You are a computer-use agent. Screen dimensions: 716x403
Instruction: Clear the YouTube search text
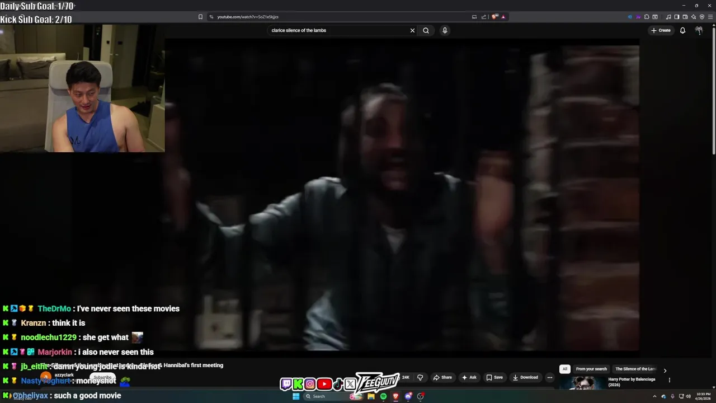412,30
